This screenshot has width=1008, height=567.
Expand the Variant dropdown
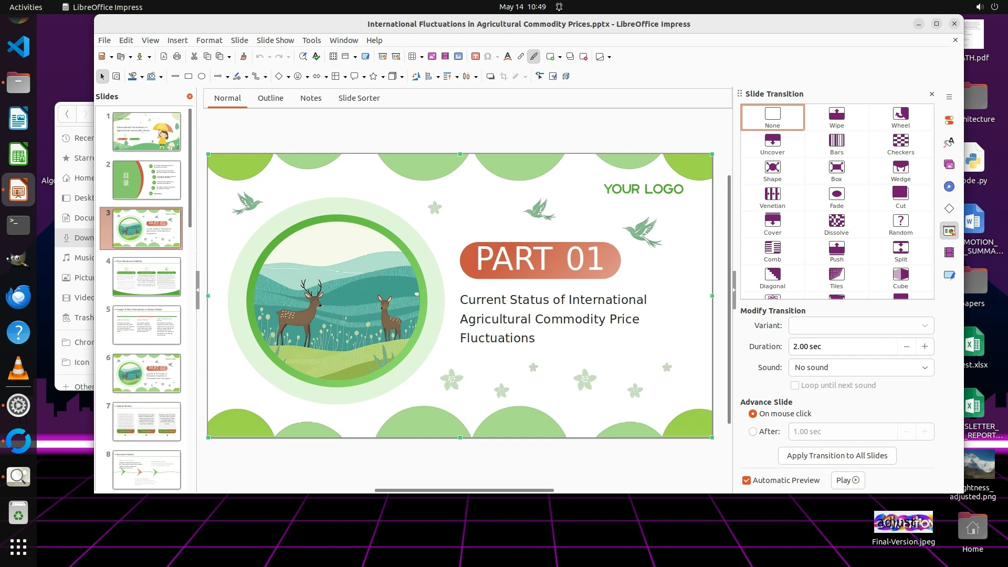click(x=861, y=325)
